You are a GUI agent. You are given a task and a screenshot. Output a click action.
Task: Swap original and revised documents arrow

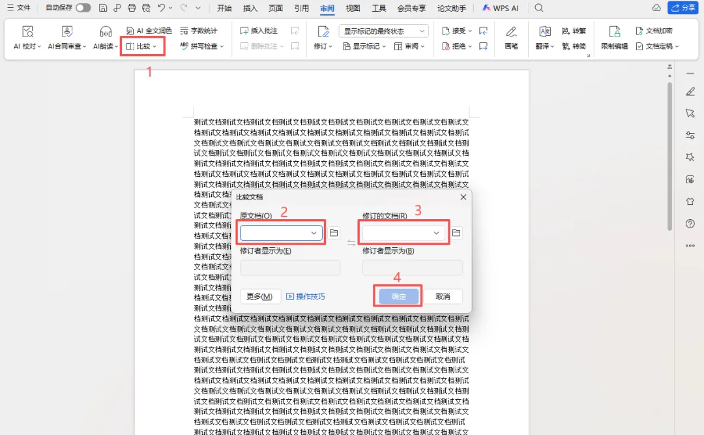[351, 243]
